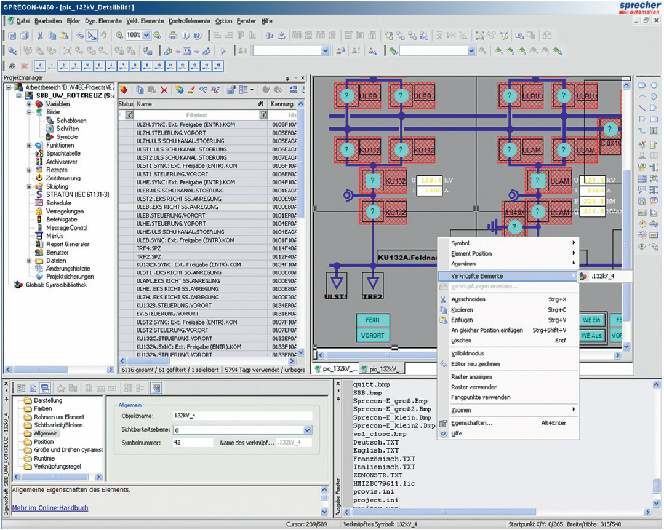Open the Symbol submenu arrow in context menu
This screenshot has height=530, width=664.
[x=574, y=243]
